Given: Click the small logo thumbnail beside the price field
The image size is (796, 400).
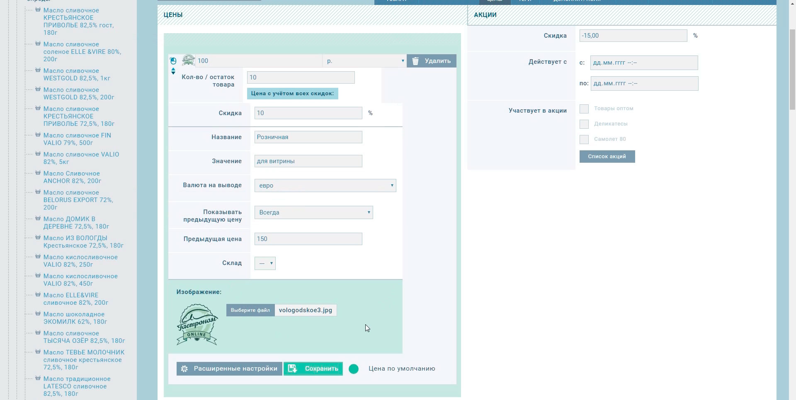Looking at the screenshot, I should [x=189, y=60].
